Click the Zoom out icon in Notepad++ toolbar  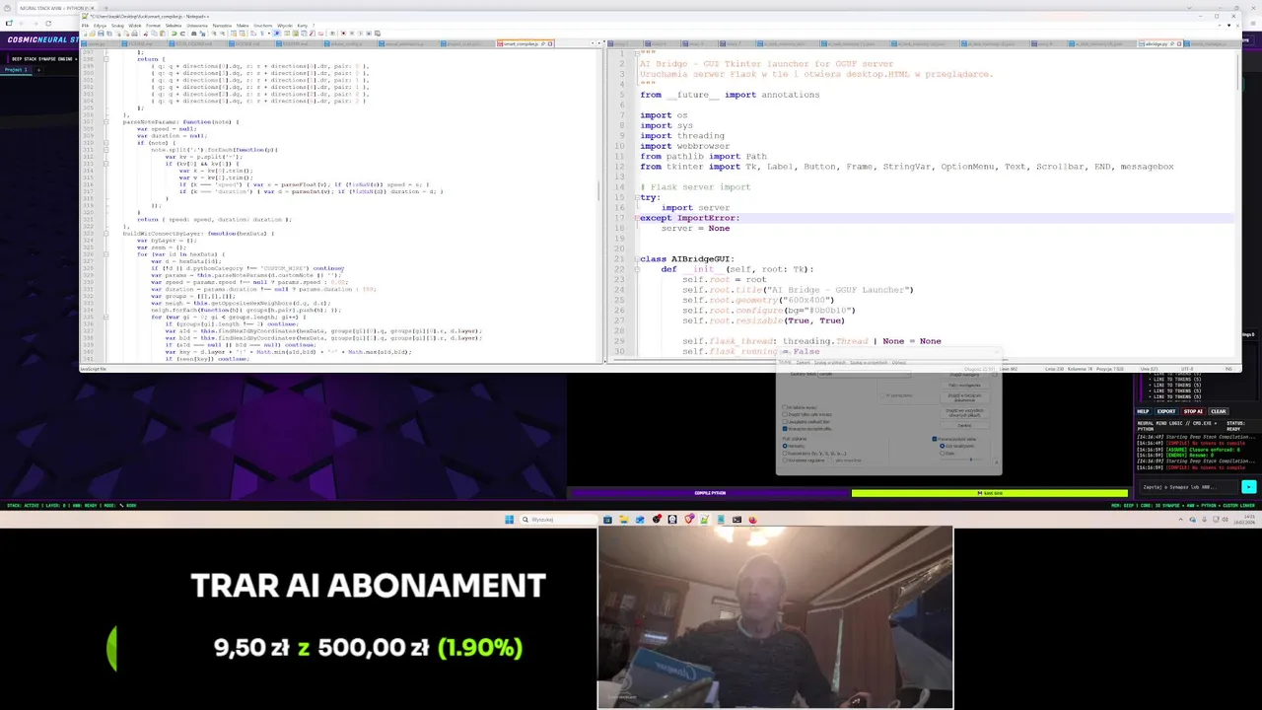[222, 34]
